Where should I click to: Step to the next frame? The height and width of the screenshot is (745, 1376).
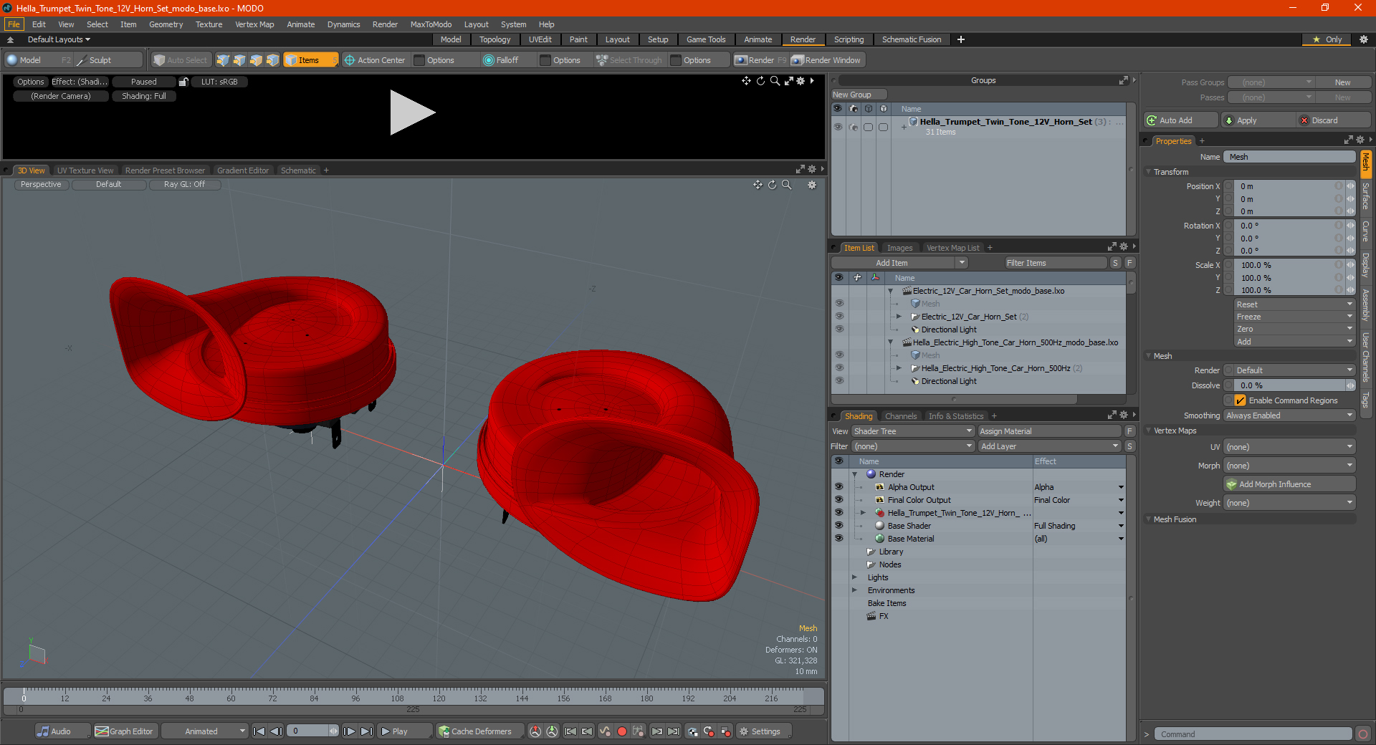click(349, 731)
